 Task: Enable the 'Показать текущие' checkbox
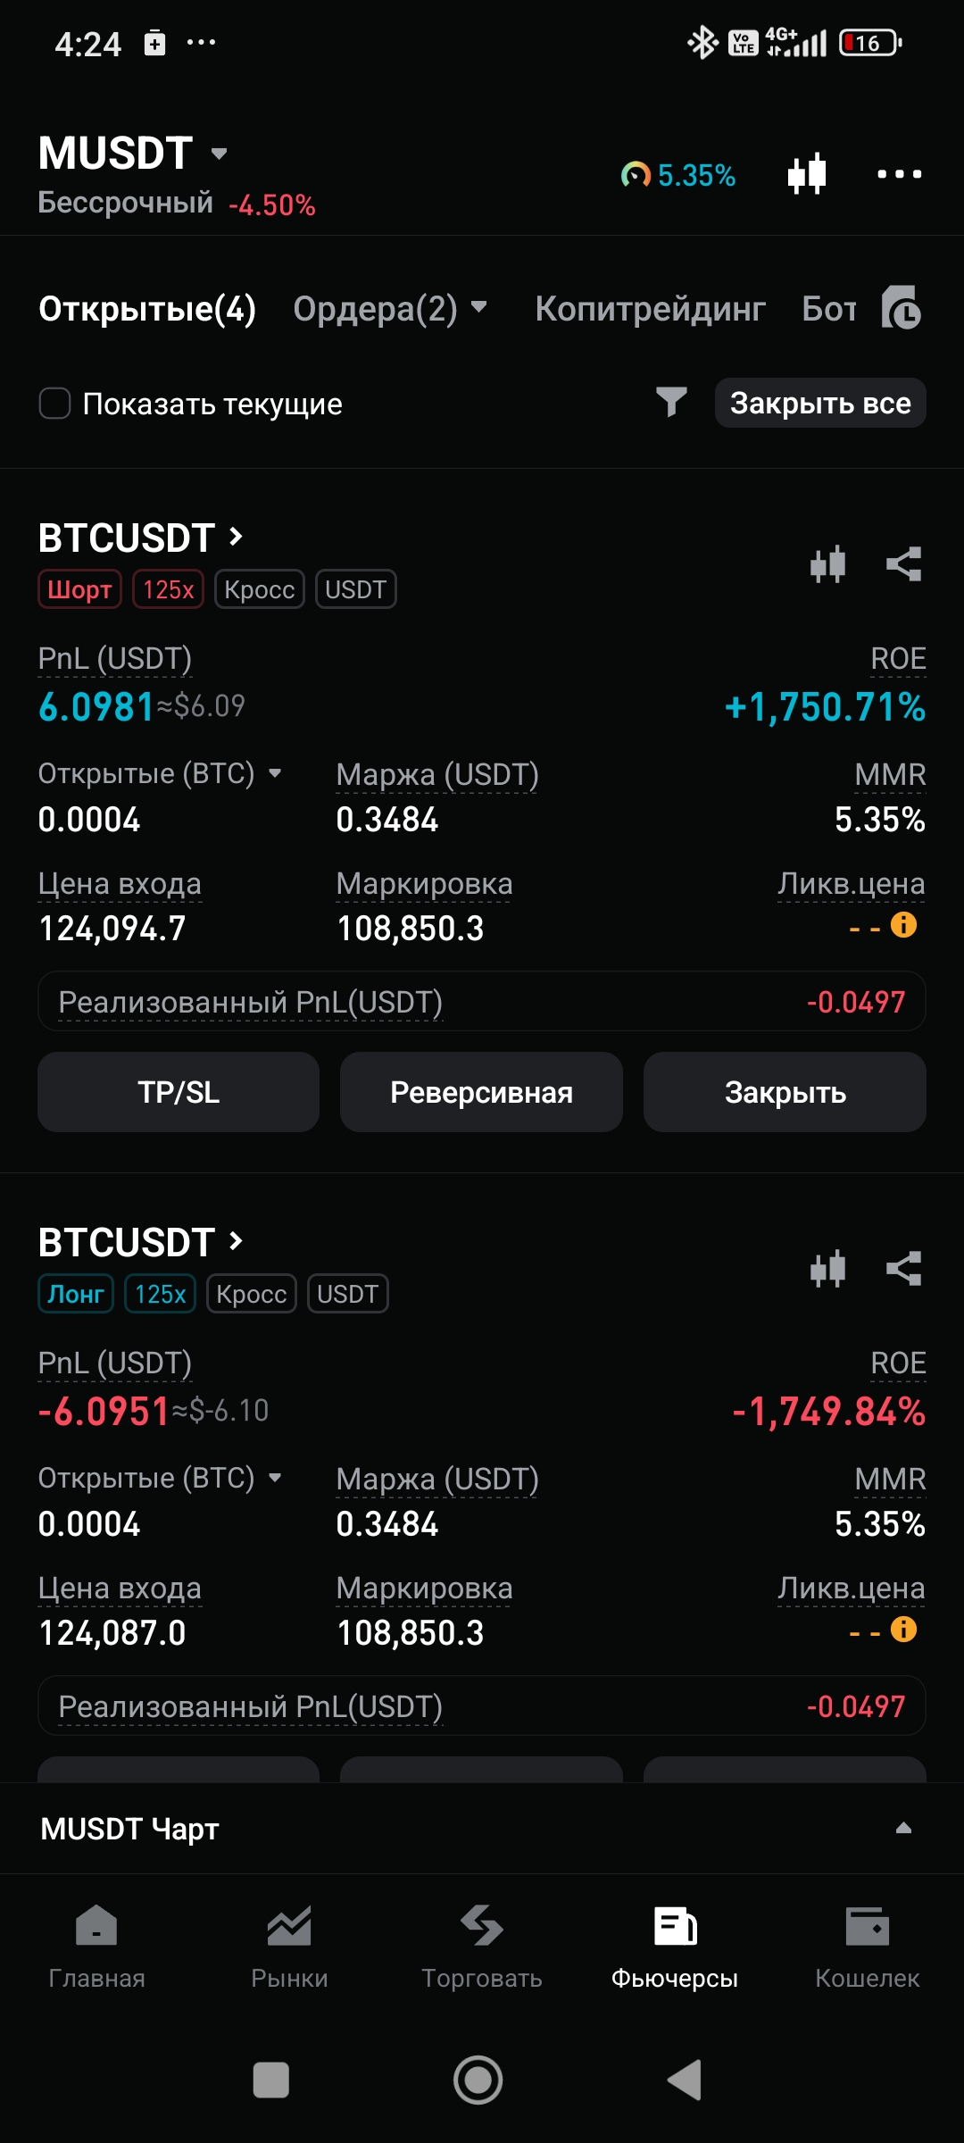point(55,404)
